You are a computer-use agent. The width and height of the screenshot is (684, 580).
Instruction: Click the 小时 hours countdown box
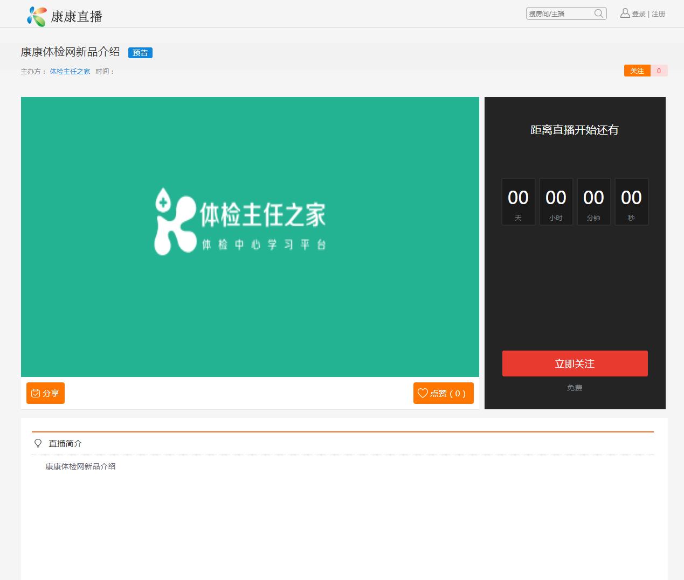click(556, 202)
